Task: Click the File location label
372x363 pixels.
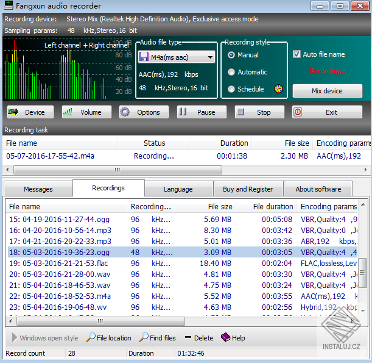Action: pyautogui.click(x=114, y=338)
